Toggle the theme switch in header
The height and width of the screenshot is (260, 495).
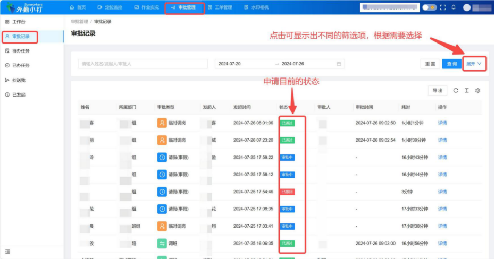point(430,7)
